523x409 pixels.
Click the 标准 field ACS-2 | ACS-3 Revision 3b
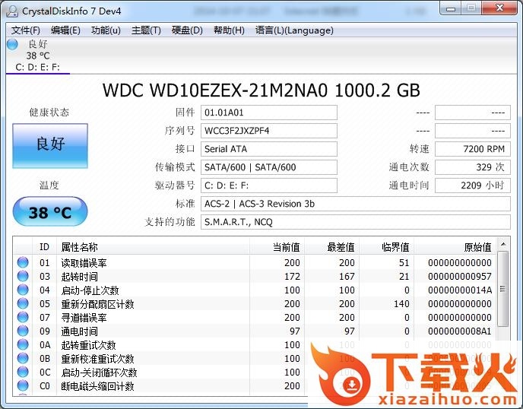click(x=356, y=204)
